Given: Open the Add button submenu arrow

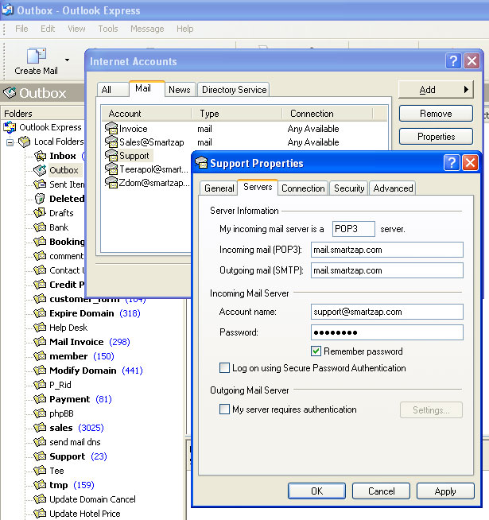Looking at the screenshot, I should 466,89.
